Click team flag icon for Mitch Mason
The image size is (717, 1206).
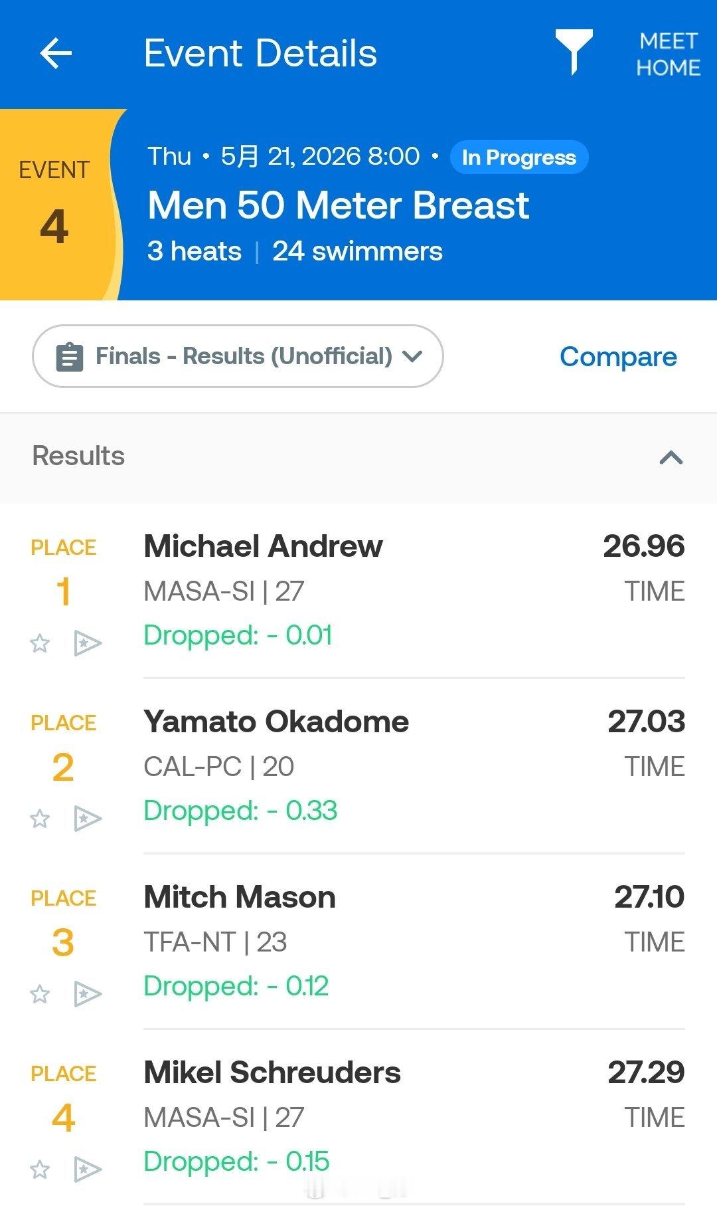pyautogui.click(x=88, y=994)
